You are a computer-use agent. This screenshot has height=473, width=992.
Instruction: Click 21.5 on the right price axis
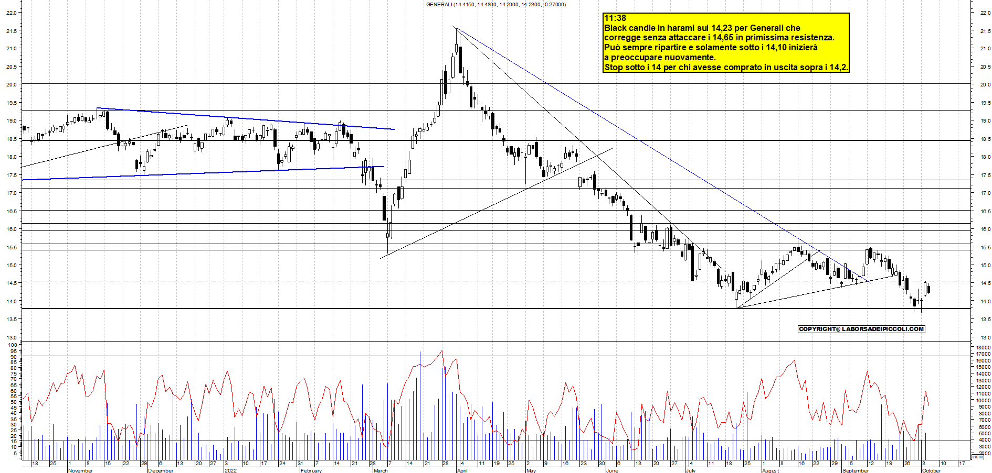985,31
